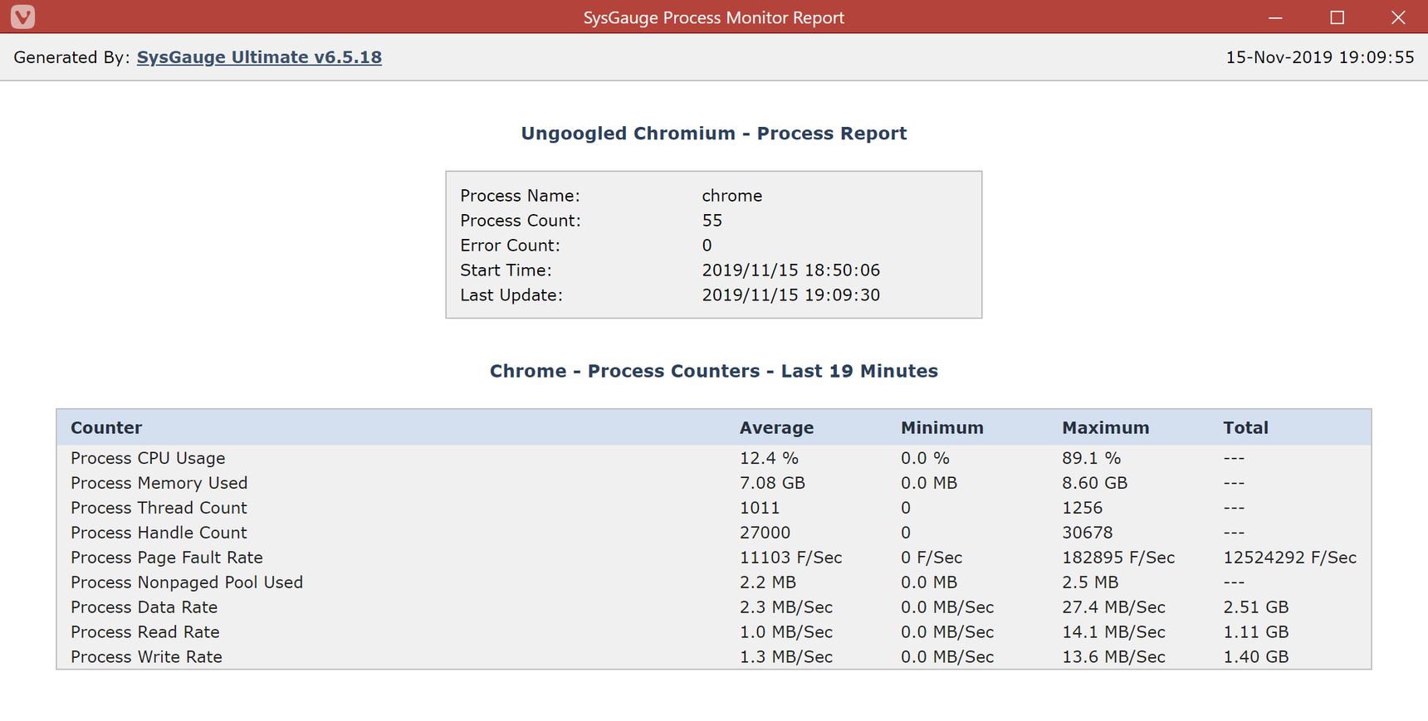Click memory average value 7.08 GB
Image resolution: width=1428 pixels, height=721 pixels.
point(772,483)
